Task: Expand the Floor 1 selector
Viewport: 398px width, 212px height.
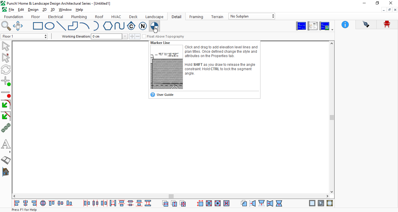Action: click(x=24, y=36)
